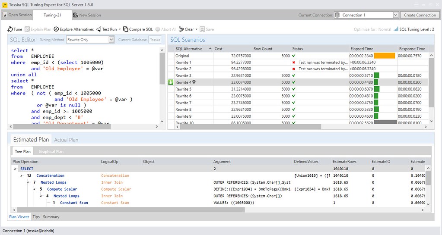Click the SQL Tuning Level bar icon
442x235 pixels.
tap(396, 29)
